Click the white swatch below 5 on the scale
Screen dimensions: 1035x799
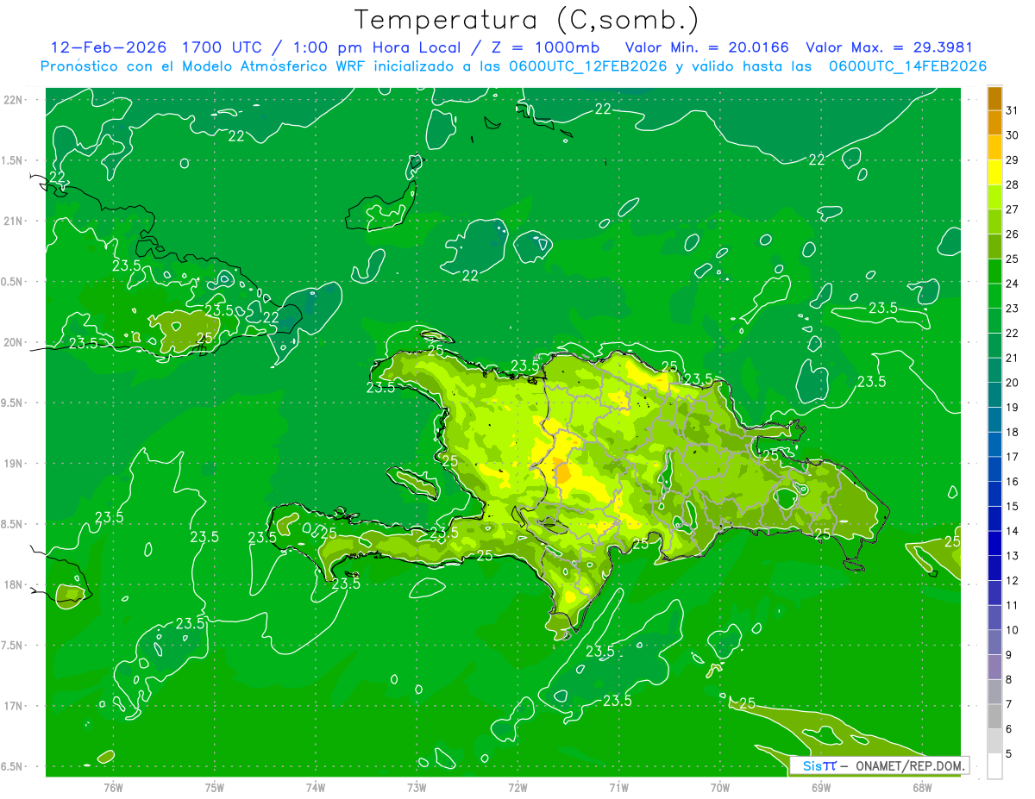pos(994,766)
